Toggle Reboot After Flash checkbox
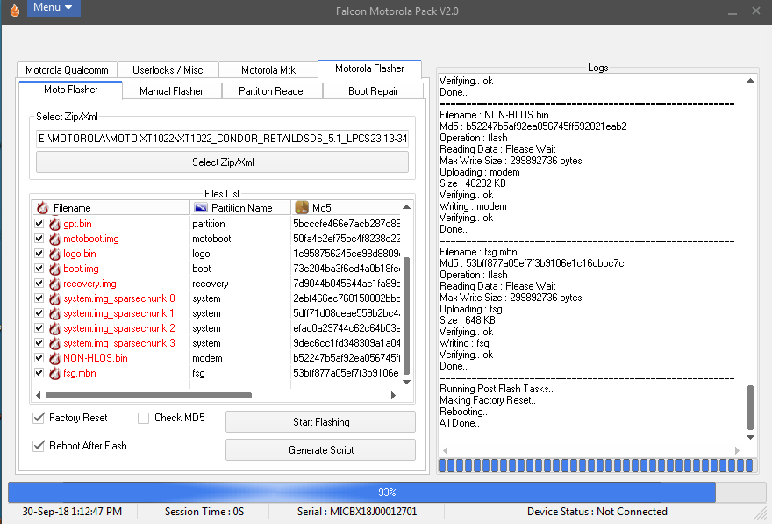This screenshot has height=524, width=772. point(39,446)
